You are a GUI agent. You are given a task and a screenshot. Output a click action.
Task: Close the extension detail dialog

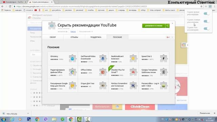[x=172, y=23]
